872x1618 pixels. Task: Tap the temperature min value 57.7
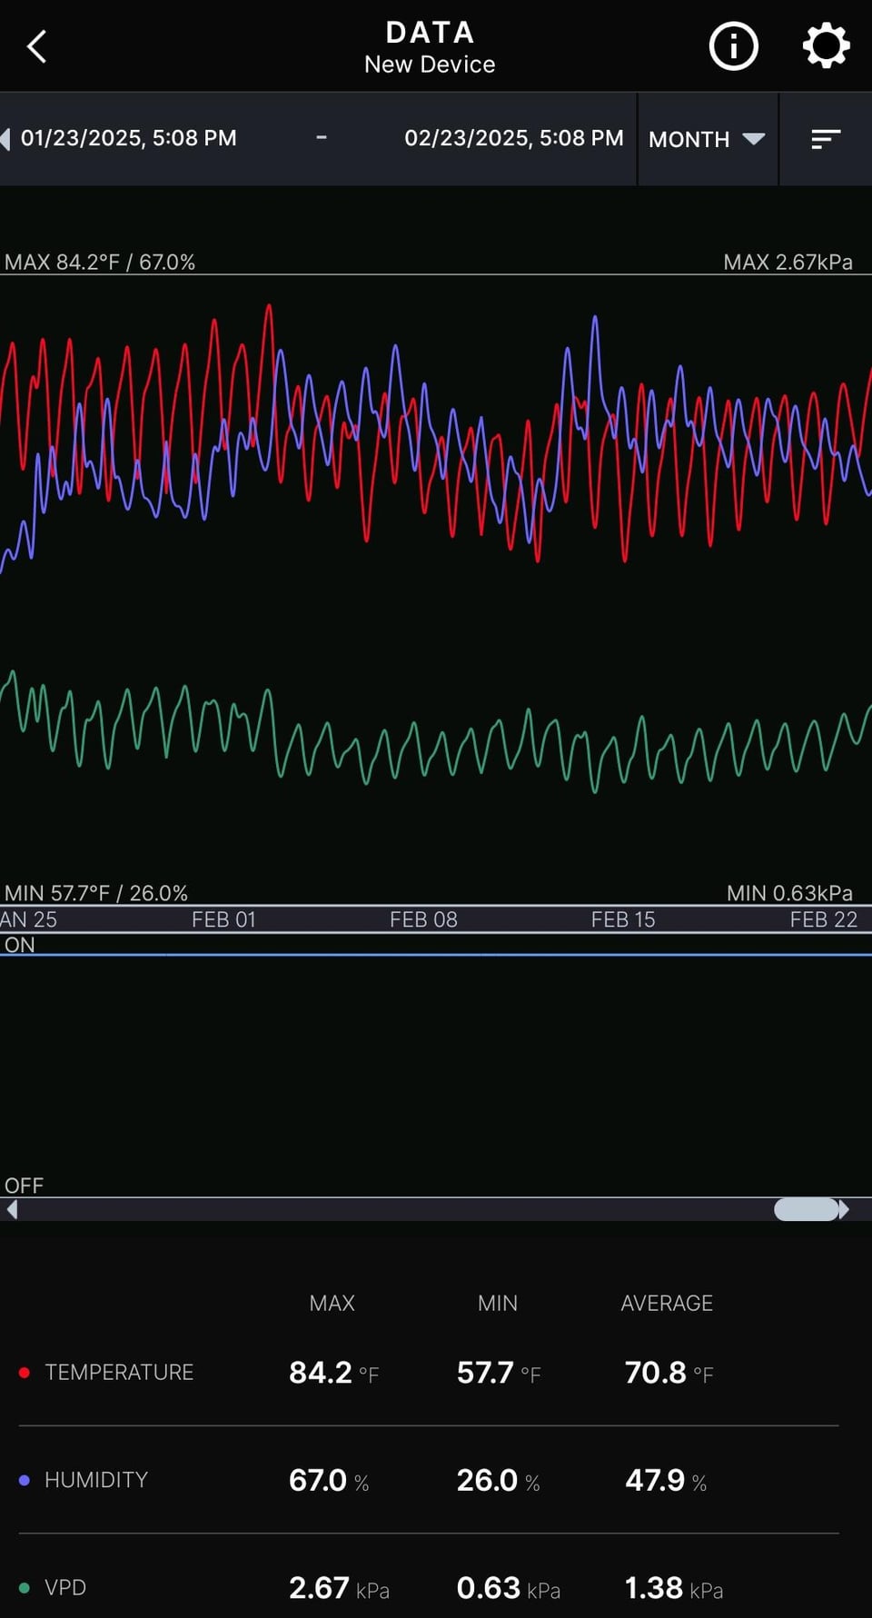tap(485, 1373)
